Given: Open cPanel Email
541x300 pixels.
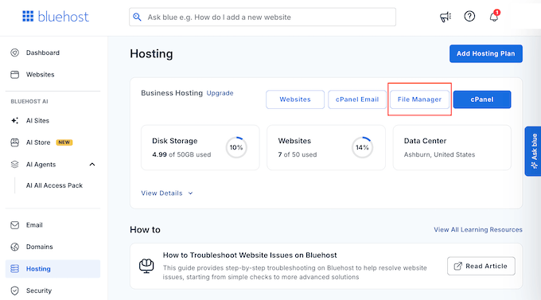Looking at the screenshot, I should (357, 99).
